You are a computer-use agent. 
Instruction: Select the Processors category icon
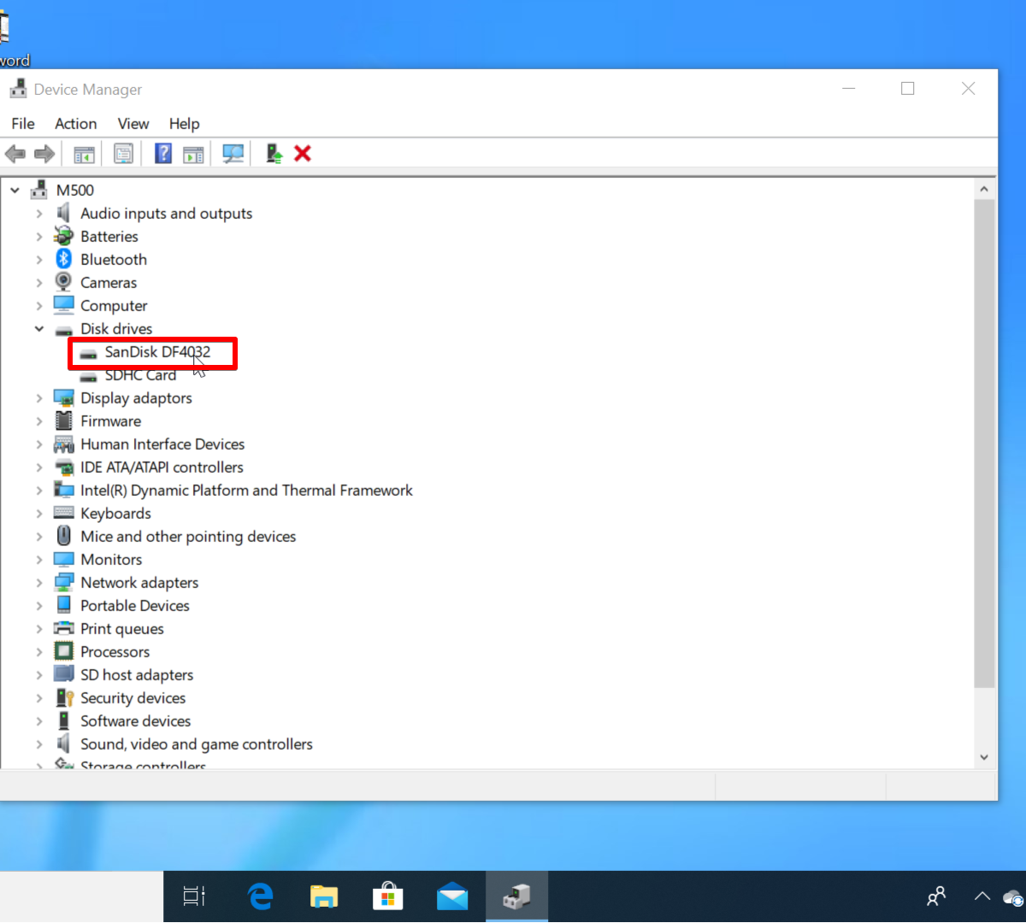tap(64, 651)
